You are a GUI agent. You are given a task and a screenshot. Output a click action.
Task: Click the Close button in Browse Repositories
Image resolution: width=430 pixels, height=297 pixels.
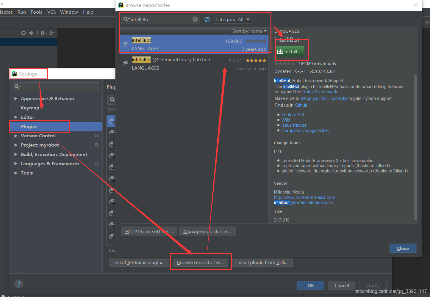tap(403, 248)
